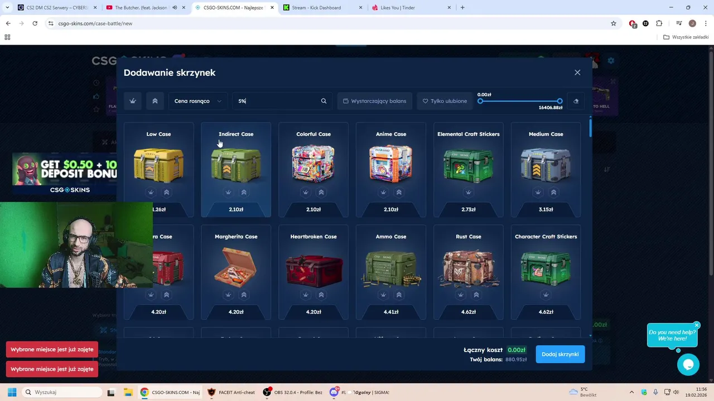This screenshot has width=714, height=401.
Task: Switch to CS2 DM CS2 Serwery tab
Action: tap(57, 8)
